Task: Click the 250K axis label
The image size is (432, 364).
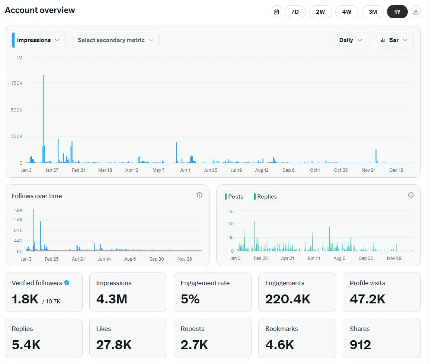Action: tap(17, 136)
